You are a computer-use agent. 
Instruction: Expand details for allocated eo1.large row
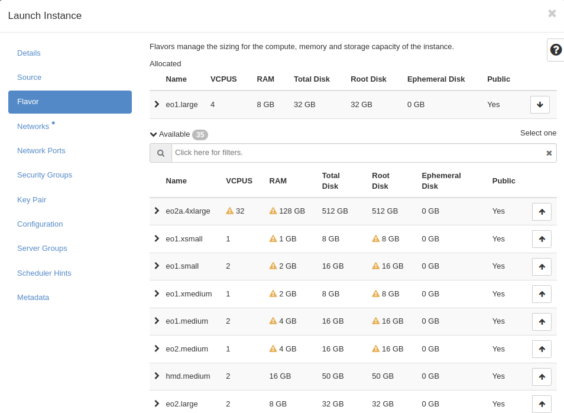pos(157,104)
